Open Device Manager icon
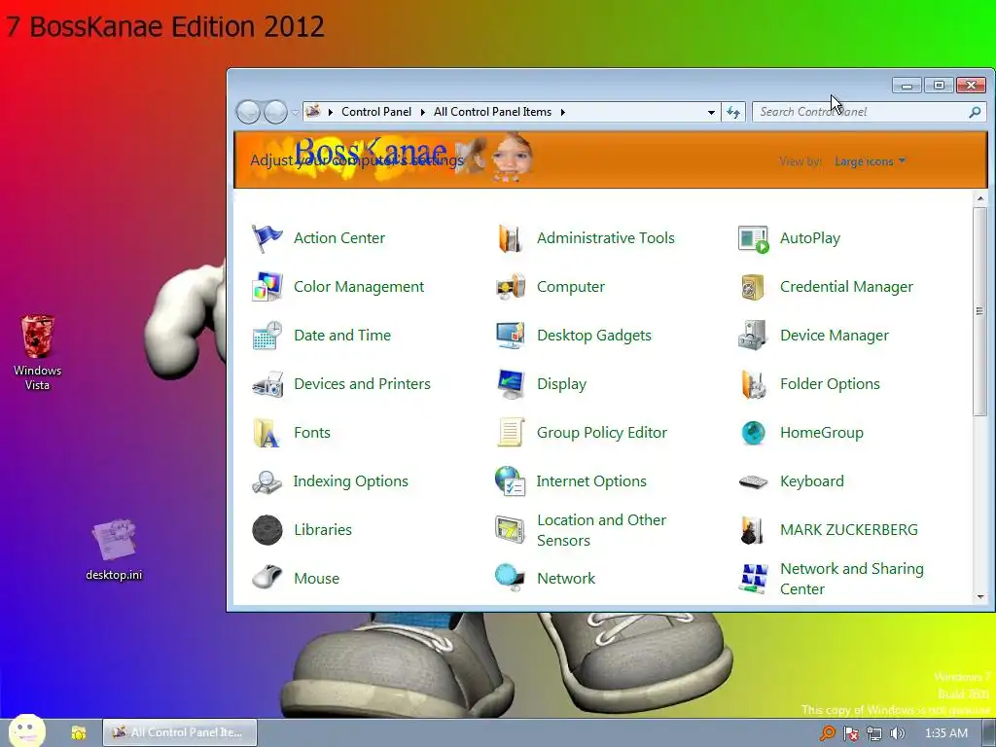The width and height of the screenshot is (996, 747). click(x=754, y=336)
